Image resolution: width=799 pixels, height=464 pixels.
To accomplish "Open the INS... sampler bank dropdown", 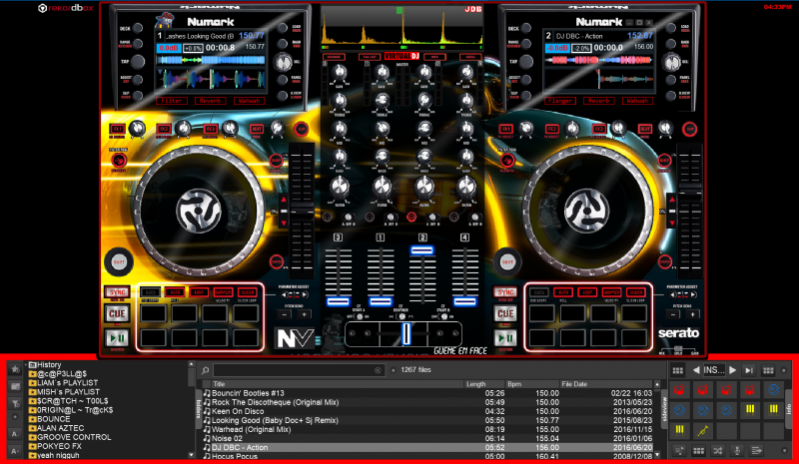I will coord(714,370).
